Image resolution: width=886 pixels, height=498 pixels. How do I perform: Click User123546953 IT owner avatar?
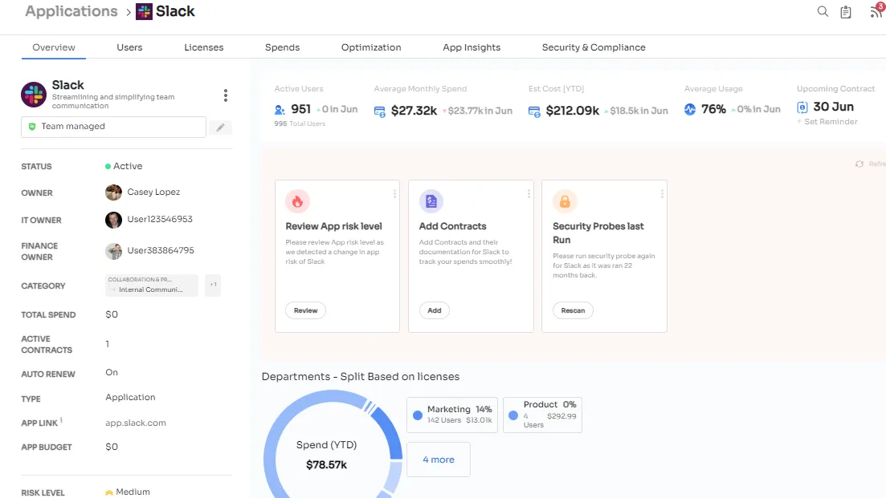[113, 220]
